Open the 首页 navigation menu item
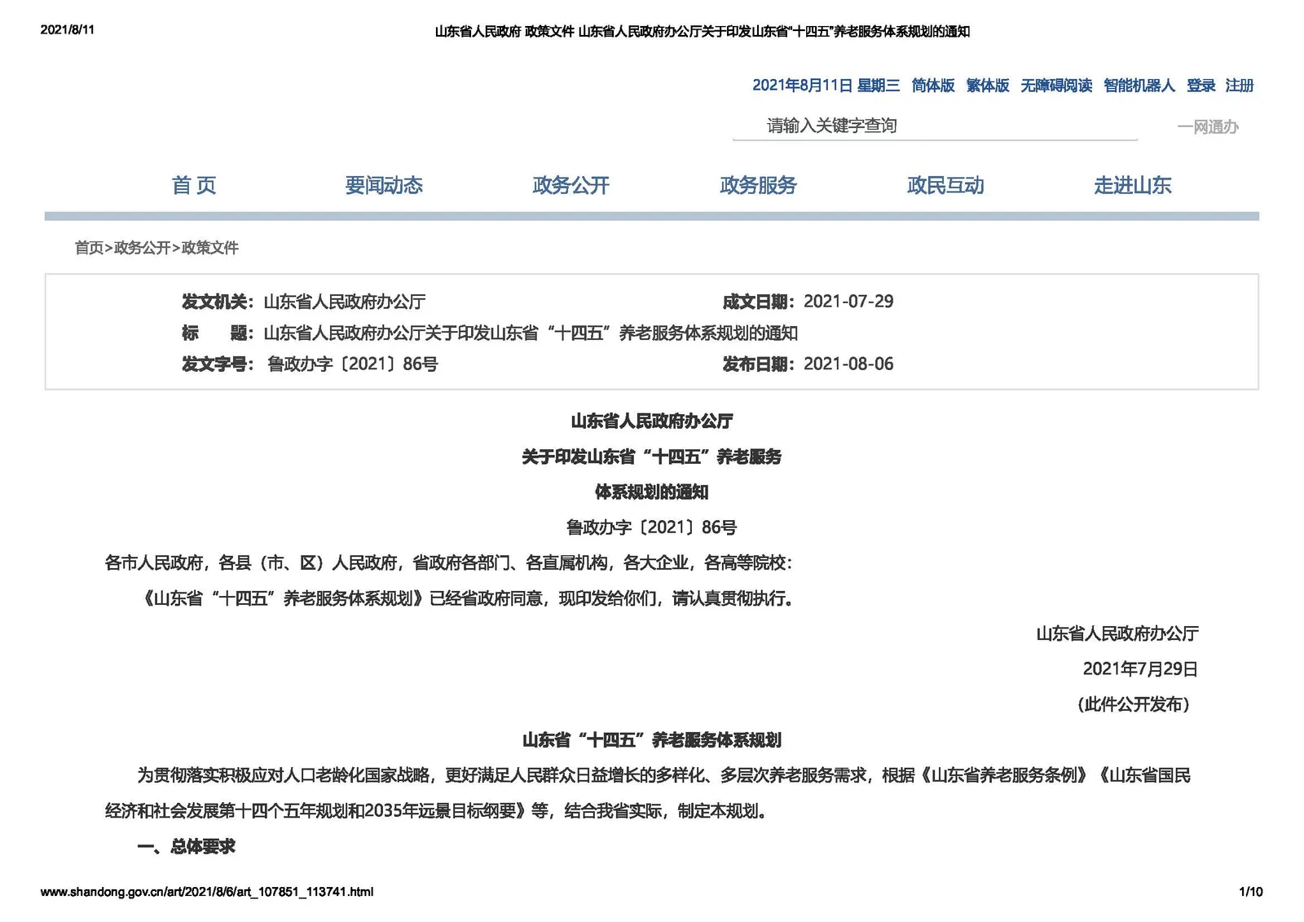This screenshot has height=922, width=1304. coord(194,185)
